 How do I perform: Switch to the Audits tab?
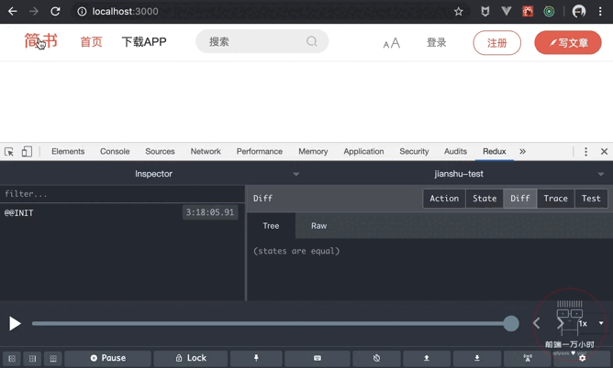pyautogui.click(x=455, y=151)
